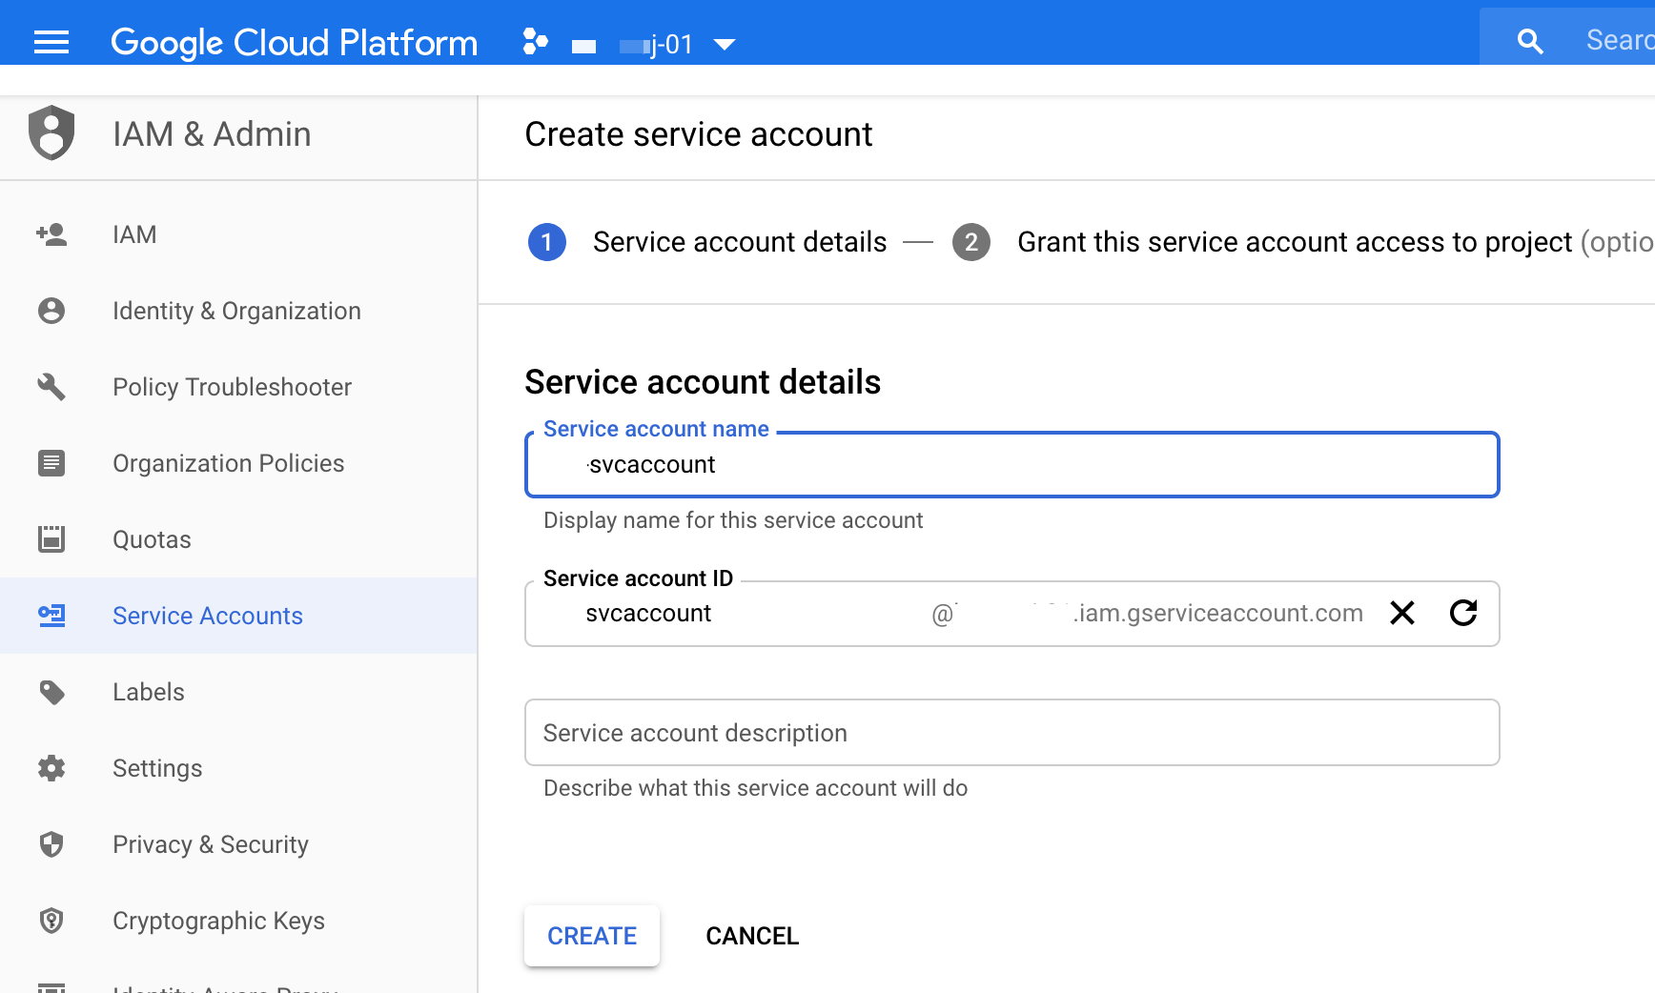Open Settings via the gear icon
1655x993 pixels.
click(51, 768)
